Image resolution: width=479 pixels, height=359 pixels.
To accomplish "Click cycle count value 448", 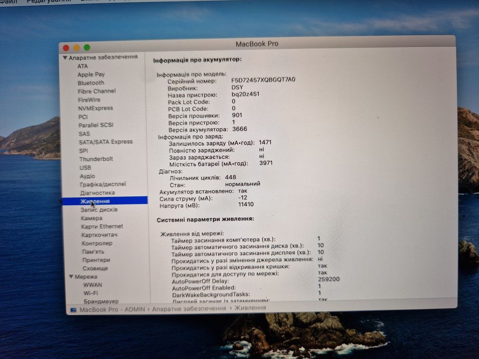I will [231, 177].
